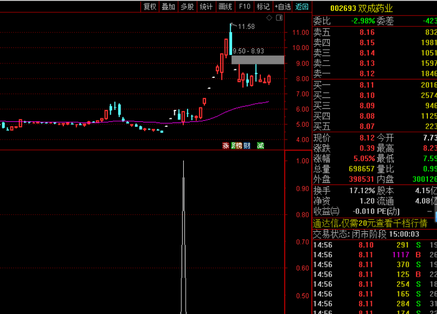Select the 卖四 ask row at 8.15

(x=374, y=43)
